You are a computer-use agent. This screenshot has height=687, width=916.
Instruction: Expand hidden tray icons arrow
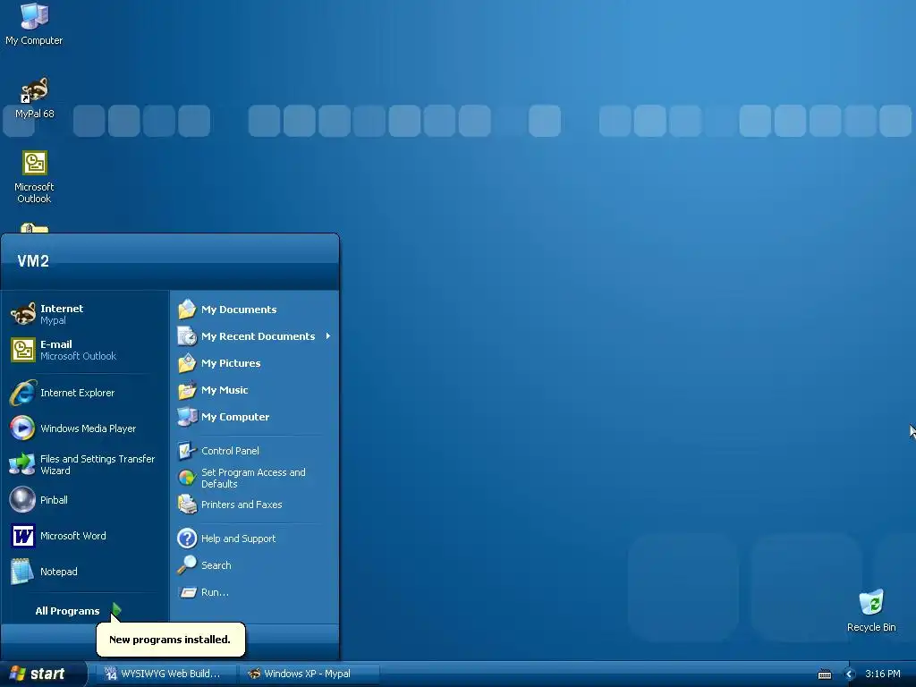click(850, 674)
